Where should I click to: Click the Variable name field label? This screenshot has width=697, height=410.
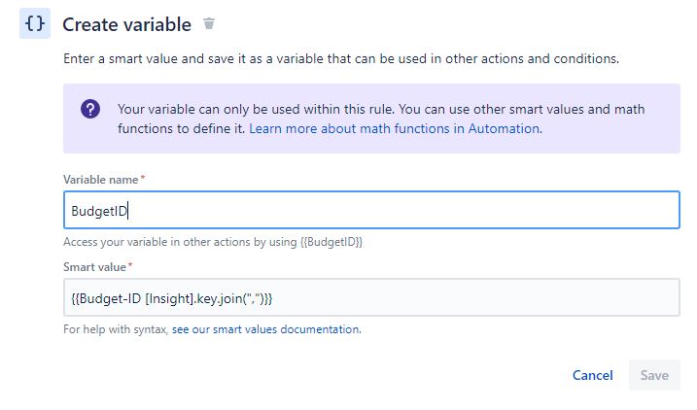coord(100,180)
